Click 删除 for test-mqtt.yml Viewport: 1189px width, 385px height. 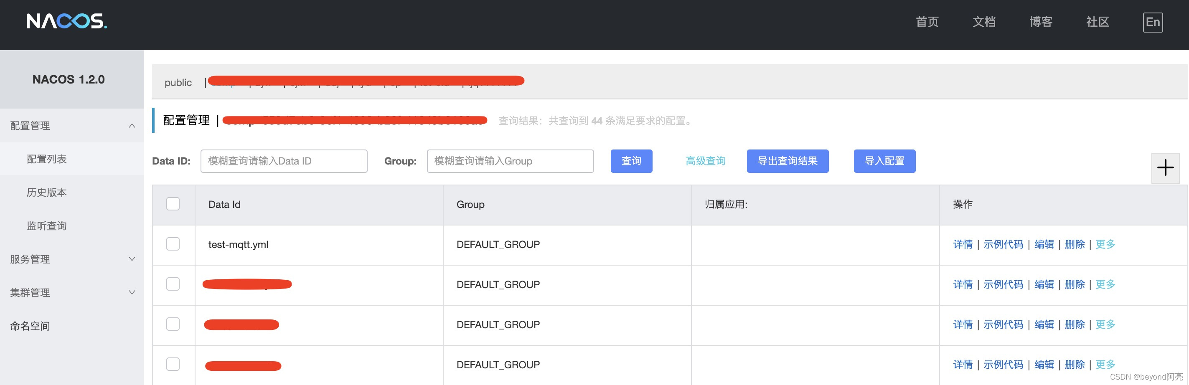tap(1075, 244)
